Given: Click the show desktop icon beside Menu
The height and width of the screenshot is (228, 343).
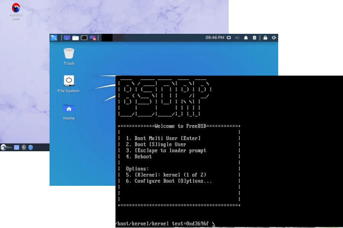Looking at the screenshot, I should (17, 147).
